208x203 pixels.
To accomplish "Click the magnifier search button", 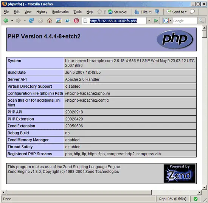I will point(201,21).
